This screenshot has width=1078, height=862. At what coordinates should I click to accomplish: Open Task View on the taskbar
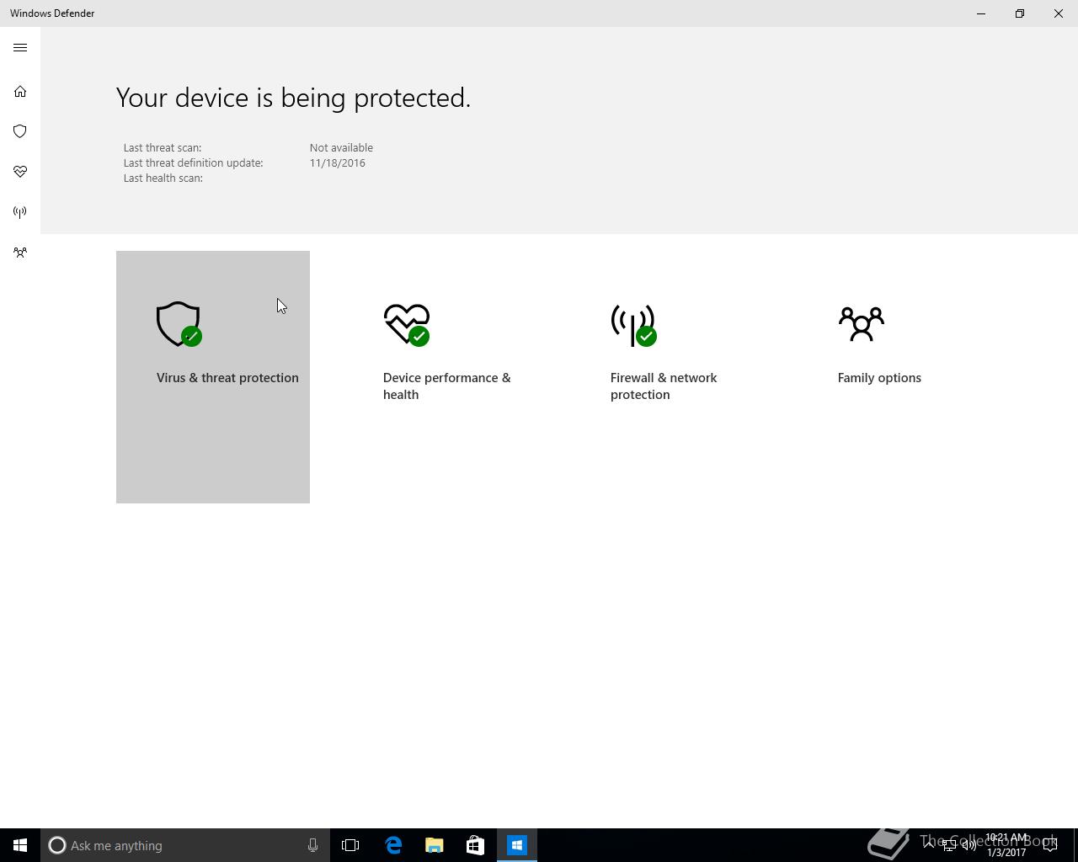[x=350, y=845]
